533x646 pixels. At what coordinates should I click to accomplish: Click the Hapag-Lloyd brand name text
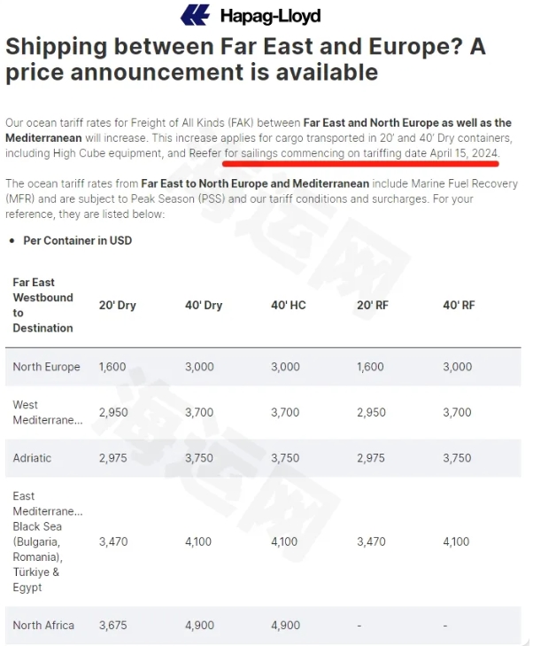coord(270,16)
